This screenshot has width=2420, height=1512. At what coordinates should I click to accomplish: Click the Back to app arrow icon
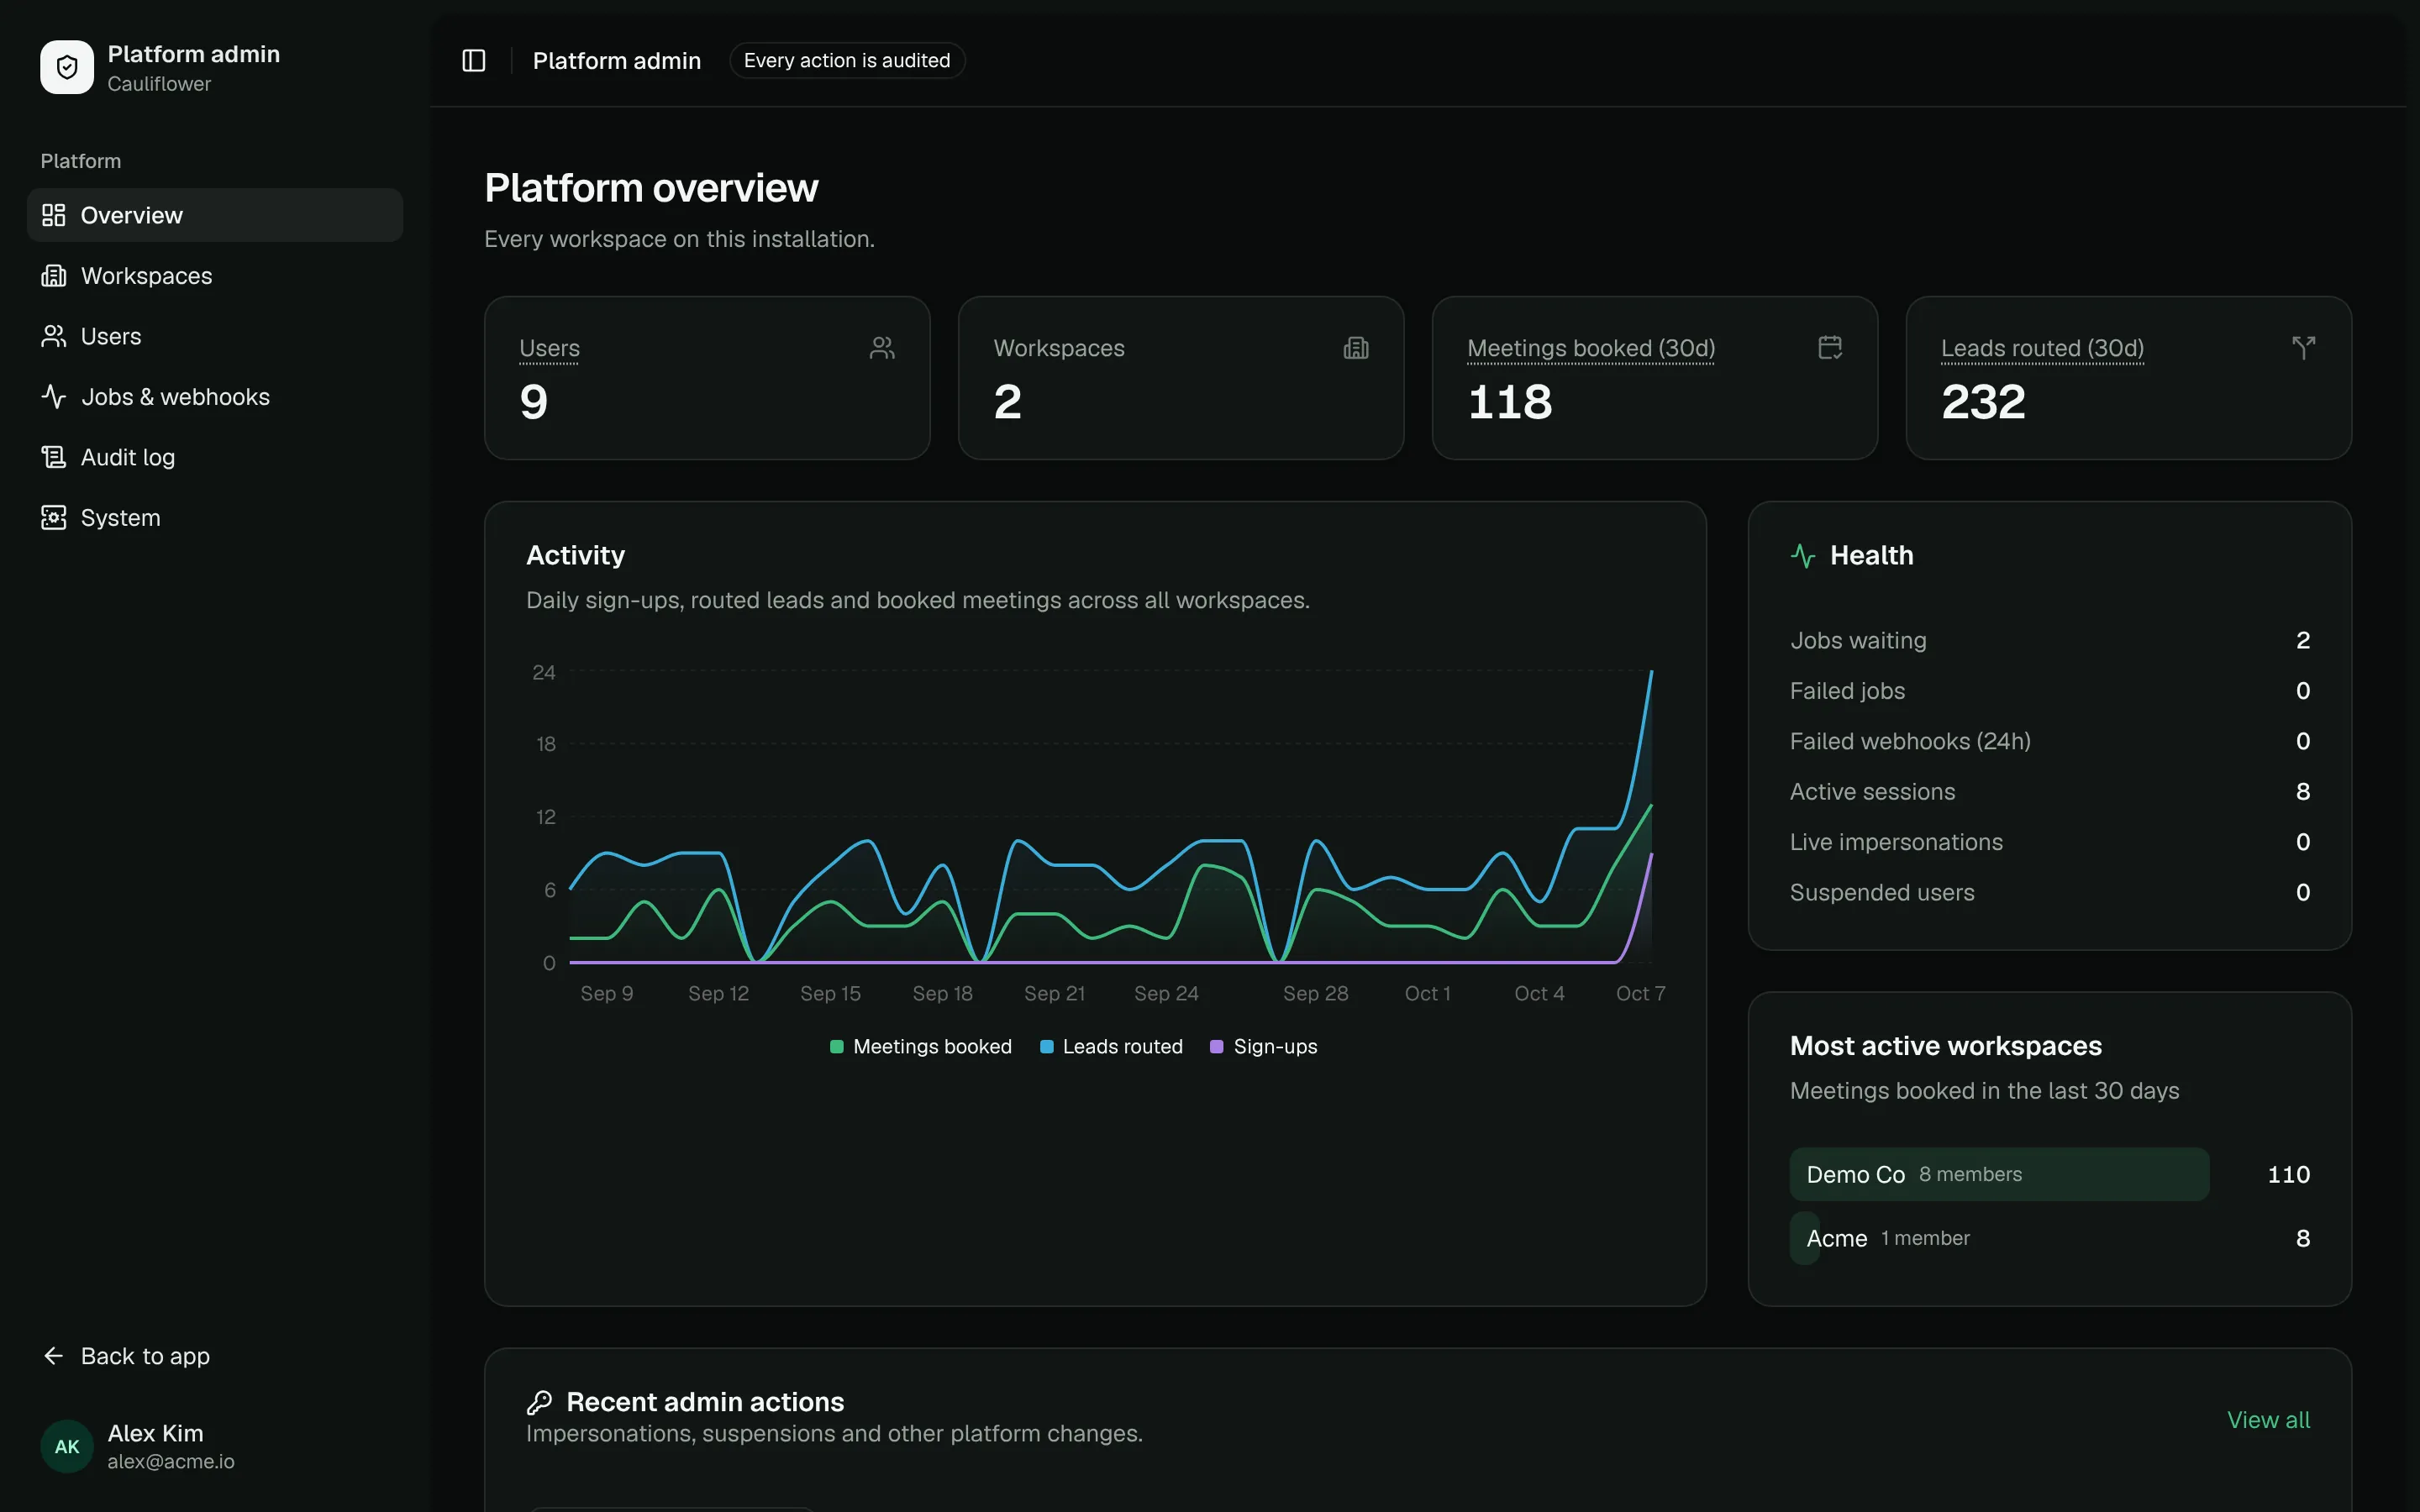tap(53, 1356)
